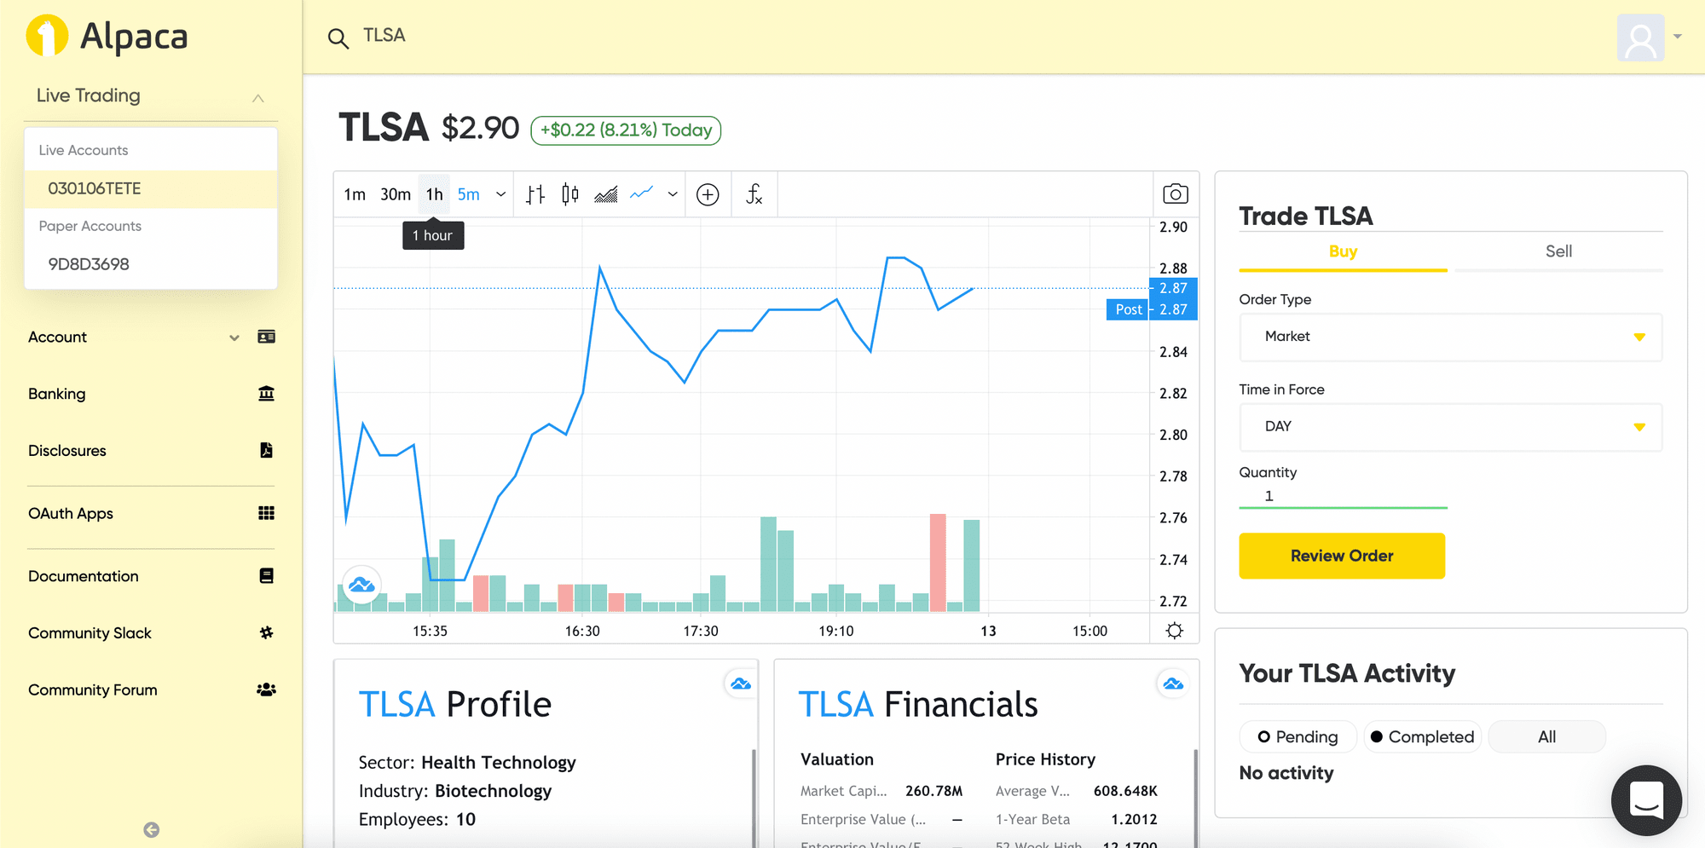Screen dimensions: 1705x848
Task: Select the 5m interval
Action: pyautogui.click(x=469, y=194)
